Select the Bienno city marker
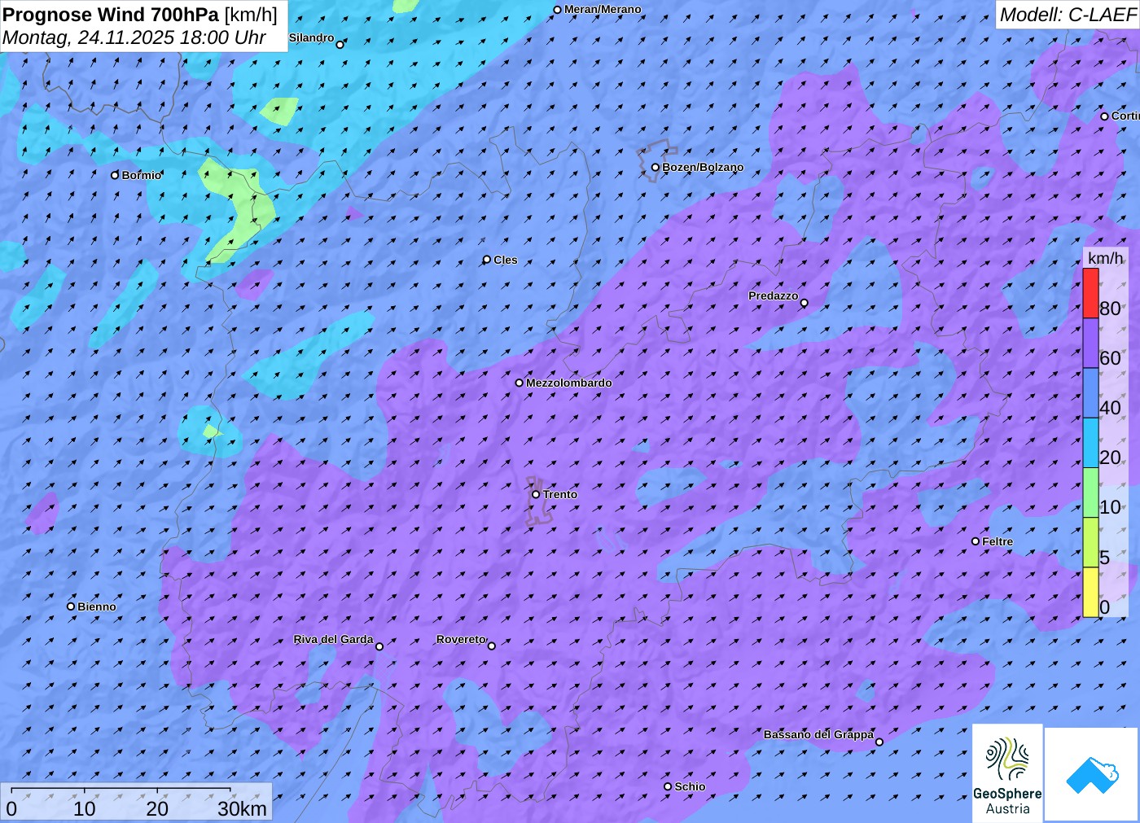The image size is (1140, 823). [71, 606]
